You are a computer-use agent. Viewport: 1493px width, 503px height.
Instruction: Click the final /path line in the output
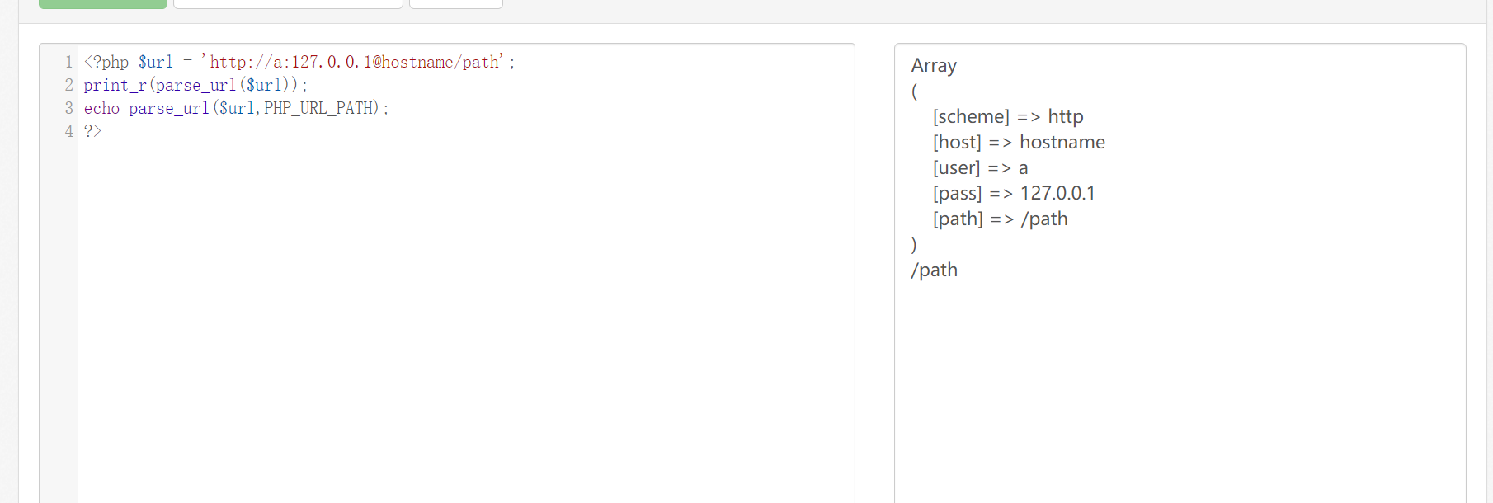click(934, 270)
